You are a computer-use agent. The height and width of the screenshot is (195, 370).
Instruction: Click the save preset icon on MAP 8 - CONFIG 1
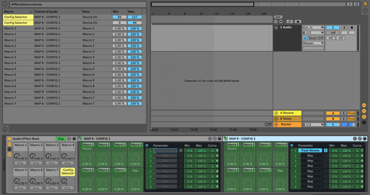coord(219,139)
